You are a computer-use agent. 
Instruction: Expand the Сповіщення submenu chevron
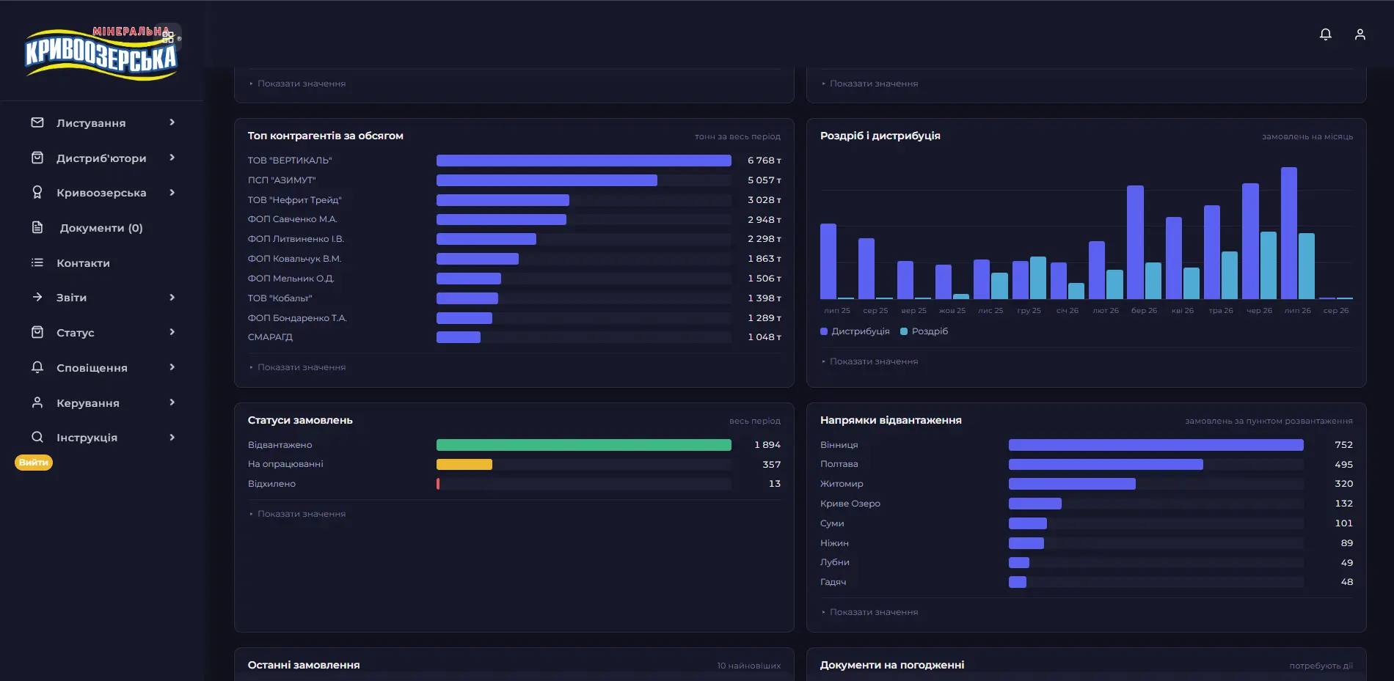tap(172, 367)
